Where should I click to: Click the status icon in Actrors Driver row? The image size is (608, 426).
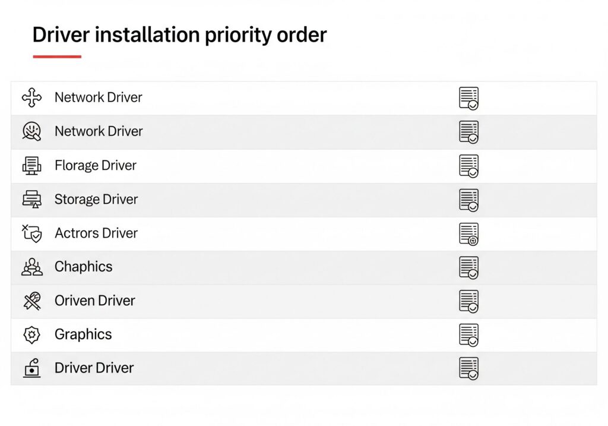coord(468,233)
